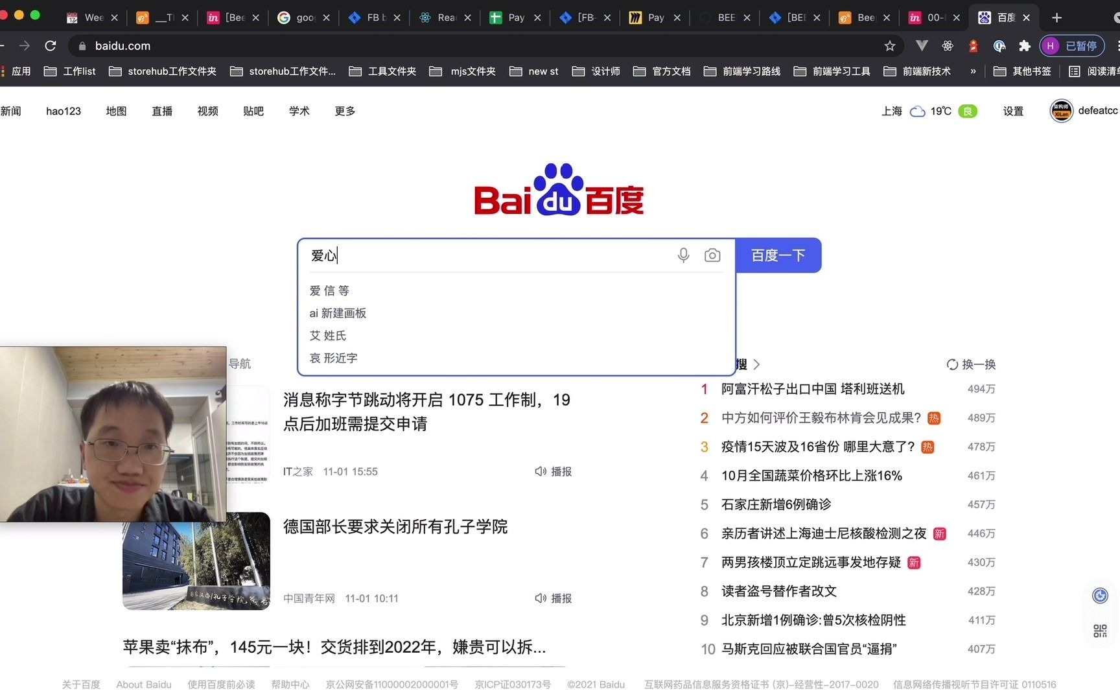Open the 地图 link
The height and width of the screenshot is (700, 1120).
(x=116, y=111)
